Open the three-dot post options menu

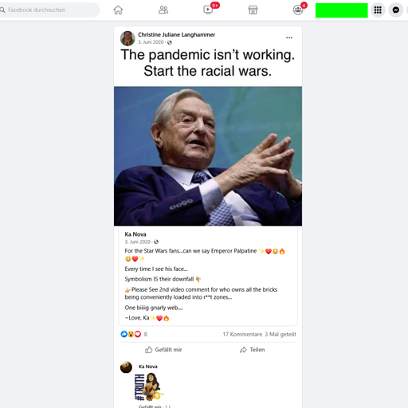click(x=289, y=37)
